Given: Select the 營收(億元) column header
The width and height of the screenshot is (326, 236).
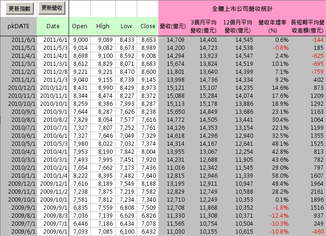Looking at the screenshot, I should point(173,26).
